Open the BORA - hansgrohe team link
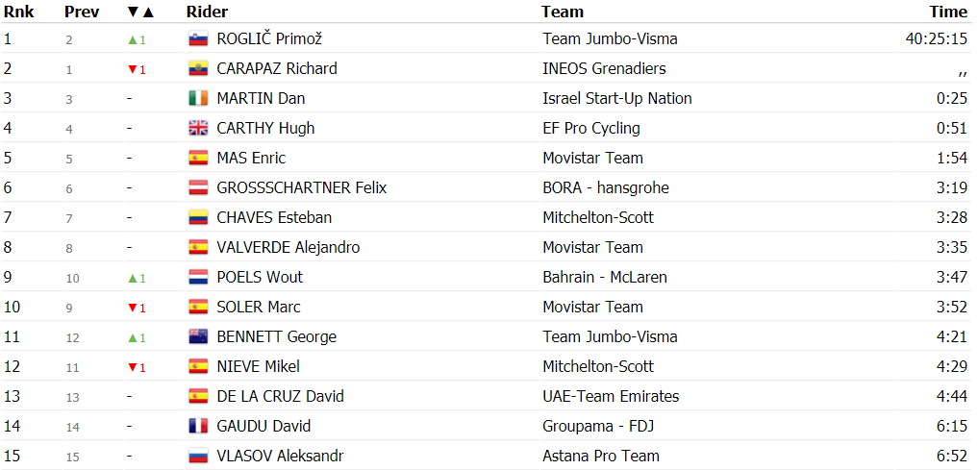 [606, 187]
